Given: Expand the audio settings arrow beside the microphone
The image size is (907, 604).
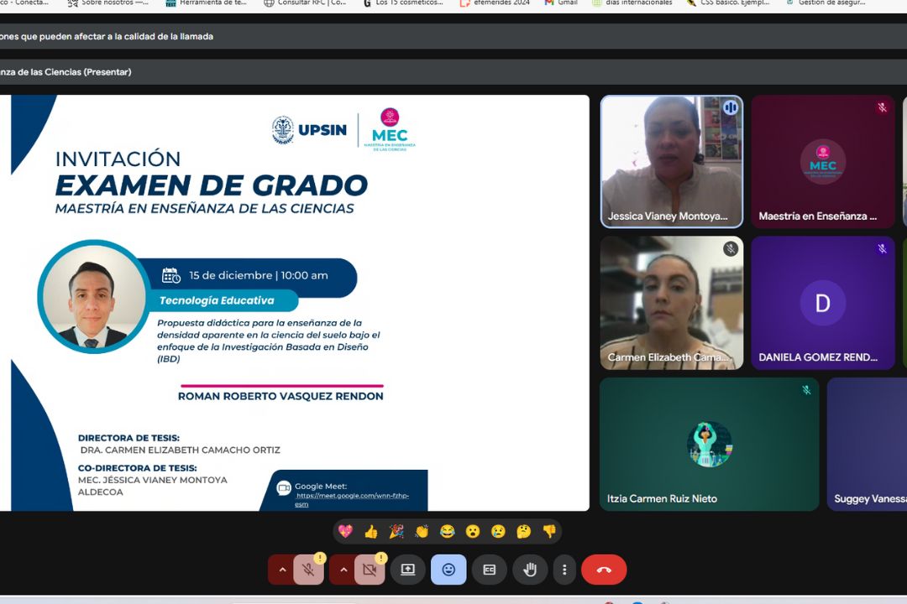Looking at the screenshot, I should coord(282,570).
